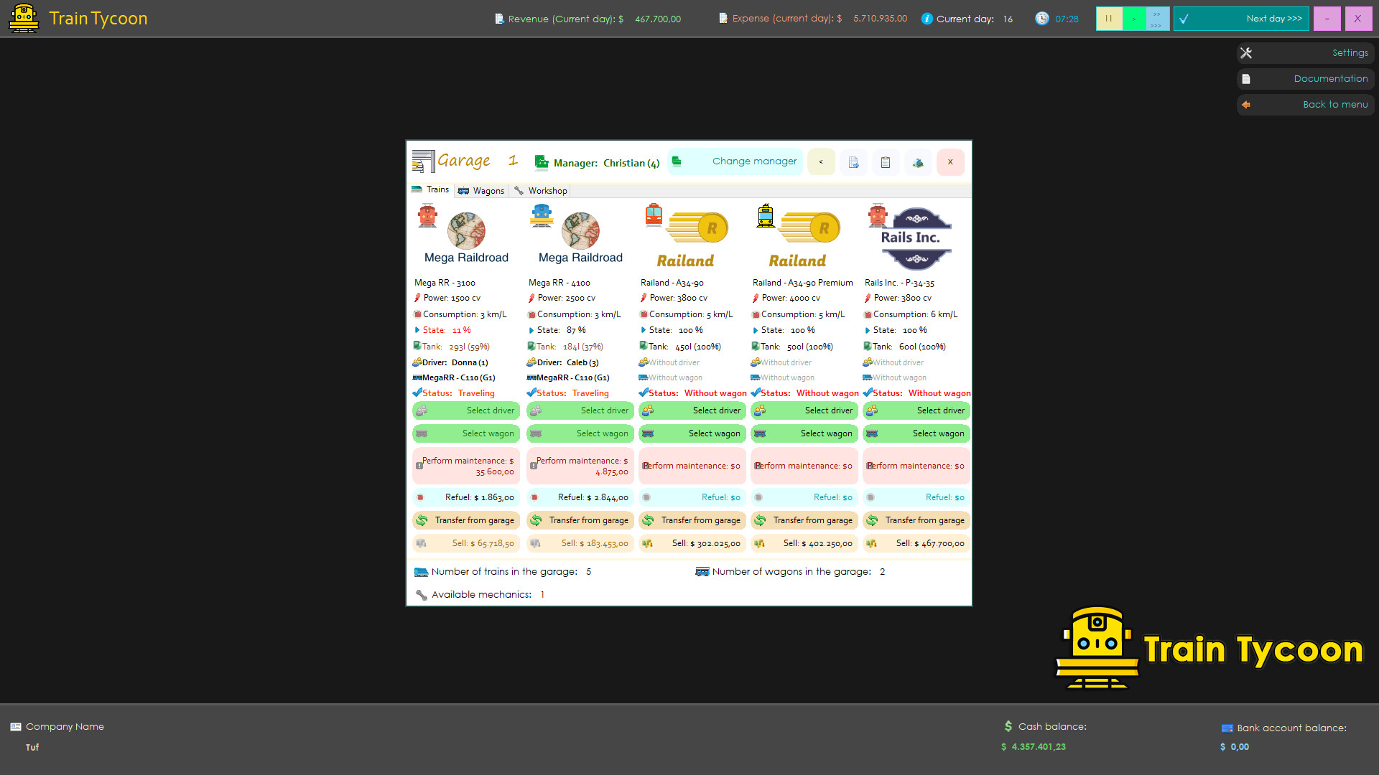
Task: Advance to the next day
Action: point(1242,18)
